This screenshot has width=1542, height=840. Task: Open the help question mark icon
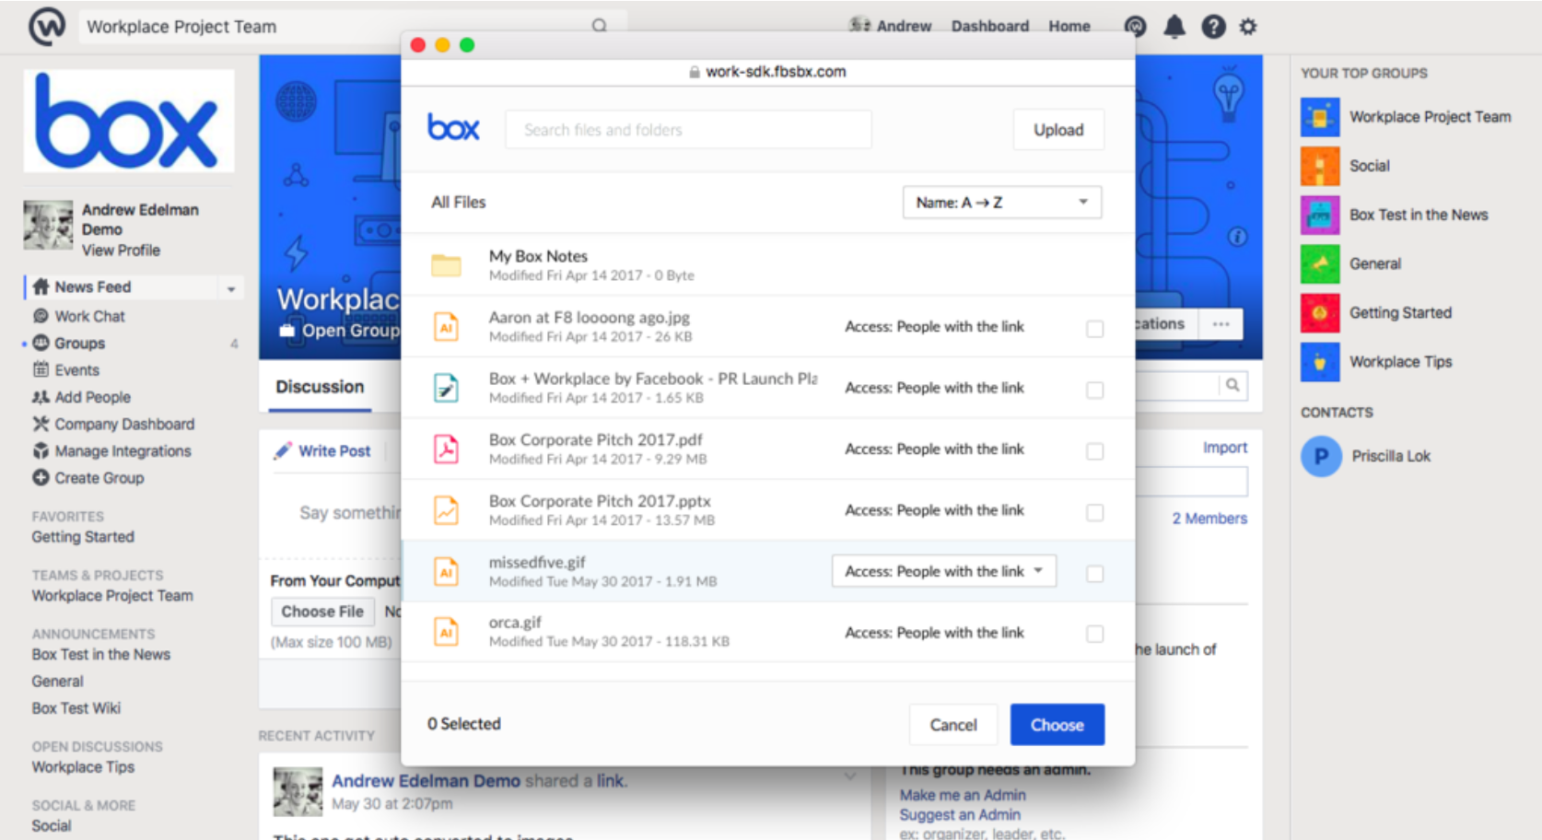coord(1213,27)
